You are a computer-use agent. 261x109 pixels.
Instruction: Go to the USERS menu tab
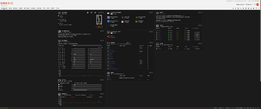tap(21, 8)
